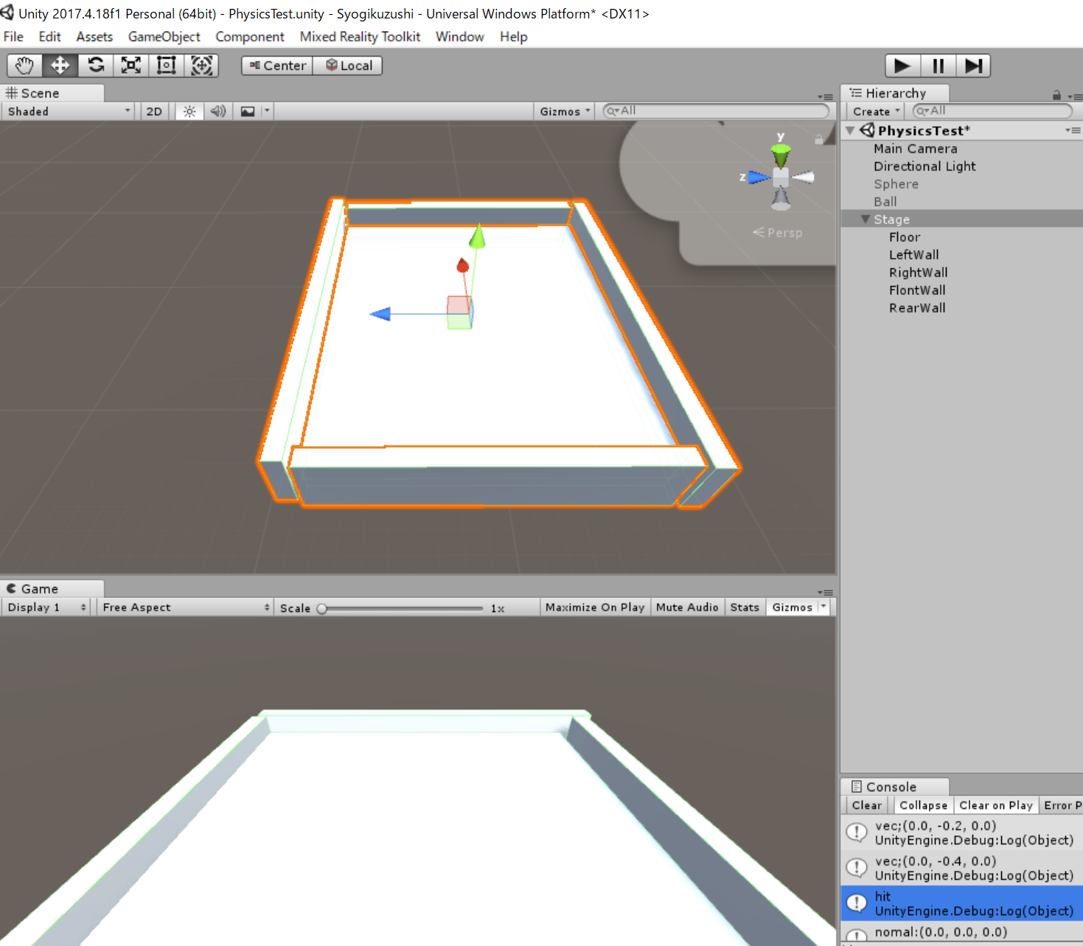Image resolution: width=1083 pixels, height=946 pixels.
Task: Enable Mute Audio in Game view
Action: pos(686,606)
